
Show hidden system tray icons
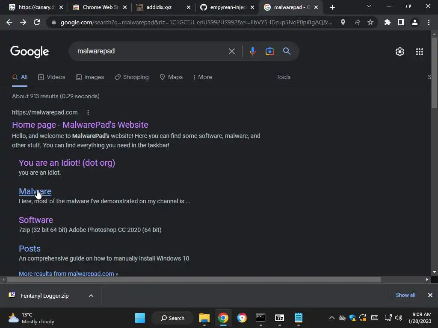[332, 318]
